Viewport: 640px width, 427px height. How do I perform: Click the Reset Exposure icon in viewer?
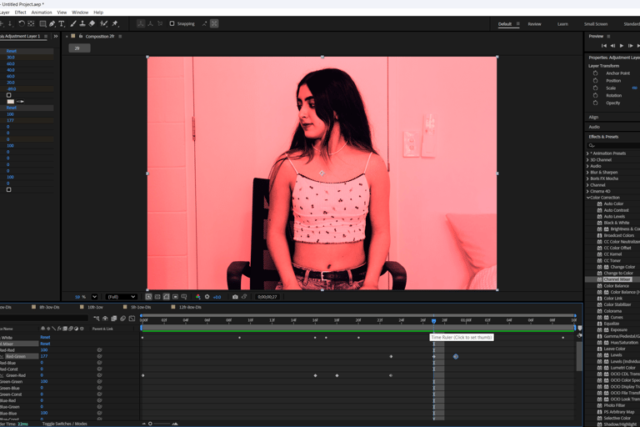[x=207, y=297]
